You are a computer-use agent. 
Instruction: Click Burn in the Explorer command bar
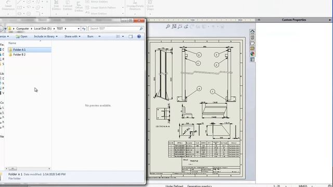pyautogui.click(x=90, y=36)
